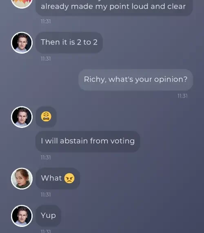Tap the word 'What' in the message

tap(51, 178)
